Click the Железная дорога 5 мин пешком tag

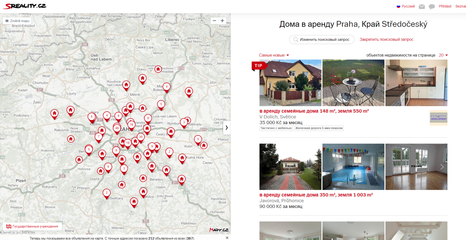(319, 128)
